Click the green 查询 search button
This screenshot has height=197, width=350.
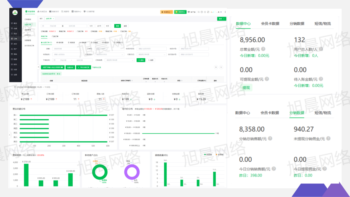(141, 60)
